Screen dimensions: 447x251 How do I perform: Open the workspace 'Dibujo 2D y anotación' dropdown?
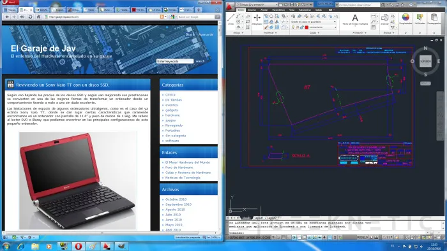257,4
